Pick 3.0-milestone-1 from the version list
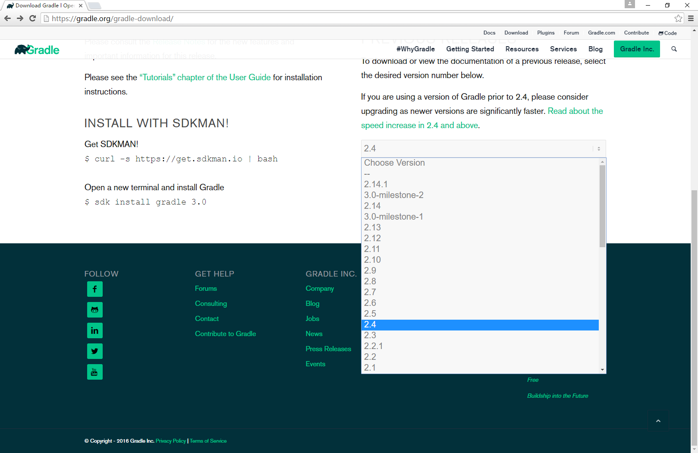This screenshot has width=698, height=453. pyautogui.click(x=480, y=217)
